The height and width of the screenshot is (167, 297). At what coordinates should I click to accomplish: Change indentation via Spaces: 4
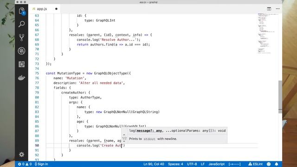[175, 164]
